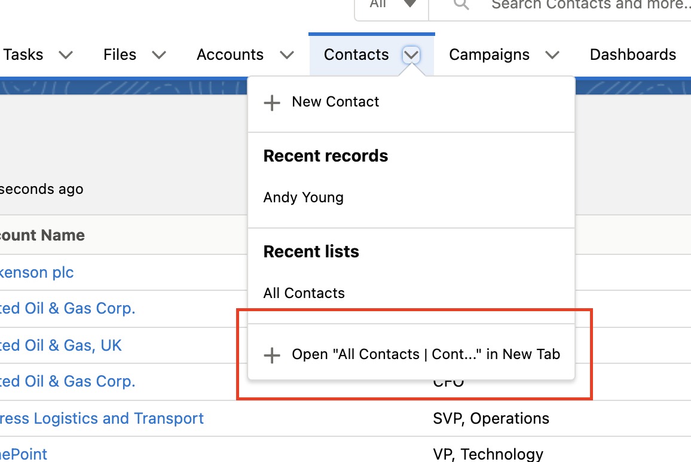Open the United Oil & Gas, UK link
Viewport: 691px width, 462px height.
[60, 345]
